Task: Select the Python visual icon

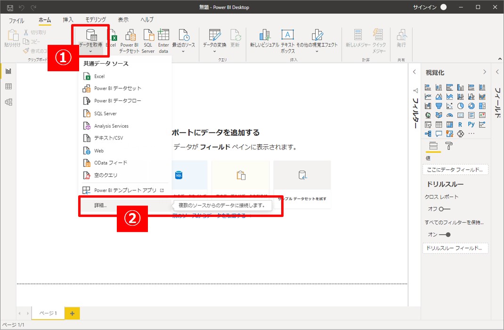Action: [x=471, y=124]
